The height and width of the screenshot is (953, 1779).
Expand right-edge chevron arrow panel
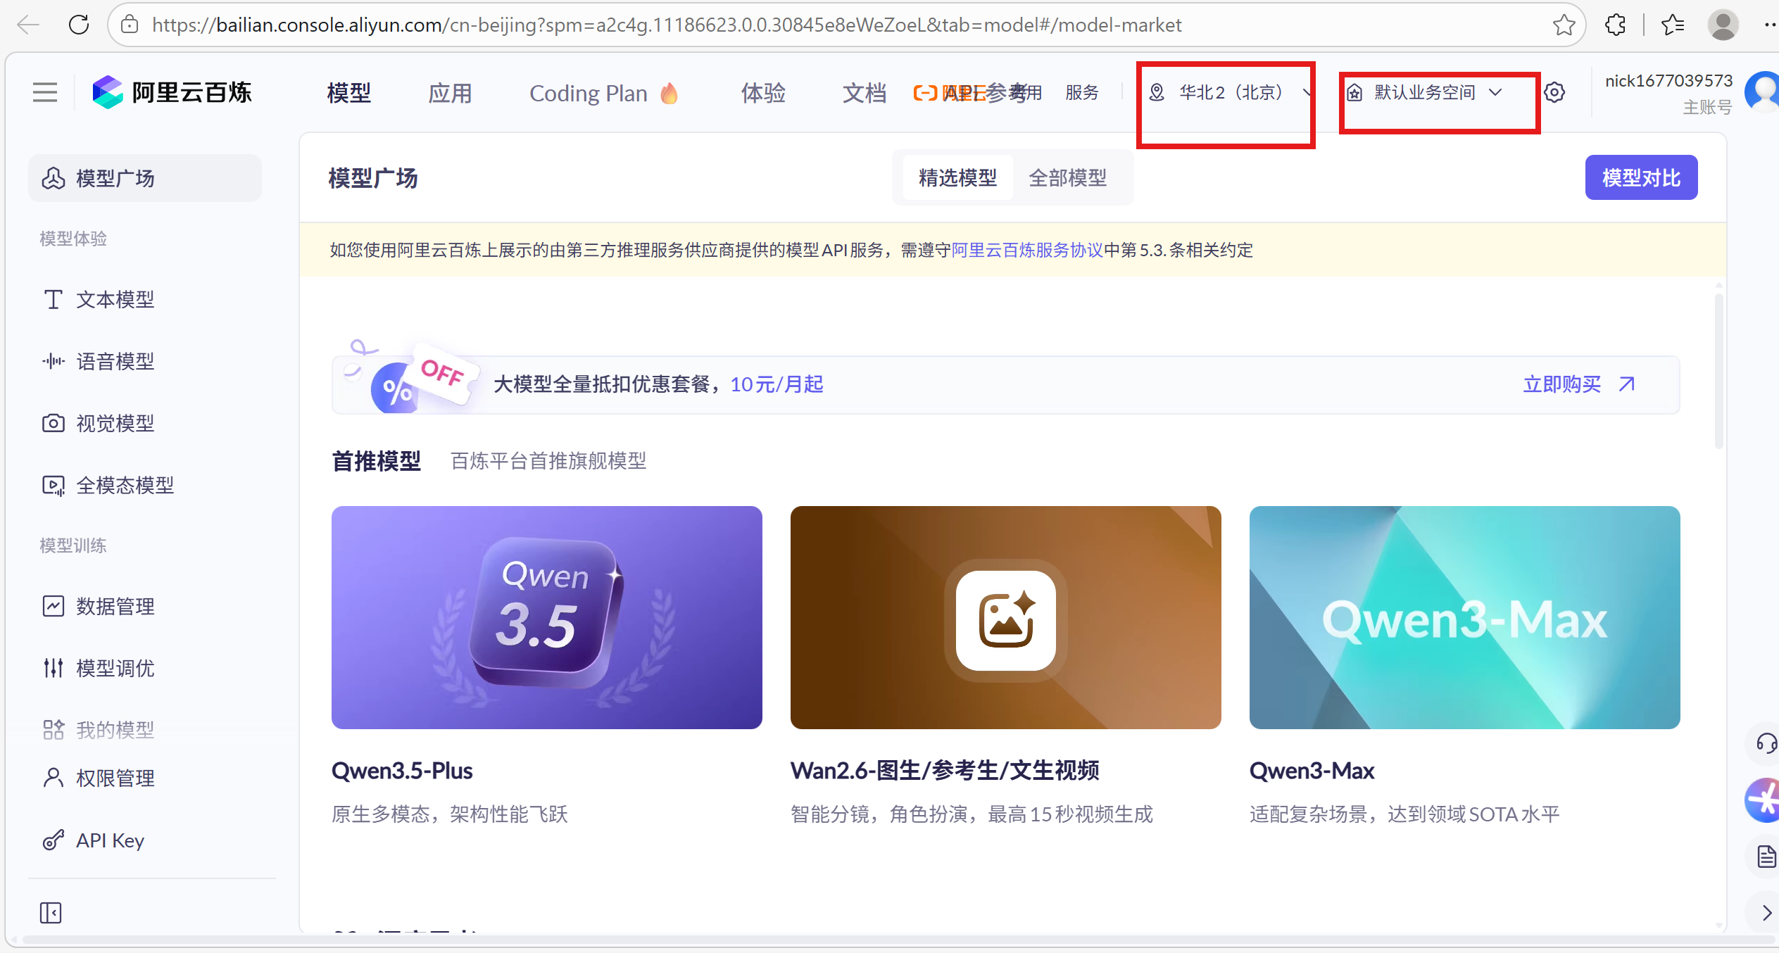click(1766, 913)
